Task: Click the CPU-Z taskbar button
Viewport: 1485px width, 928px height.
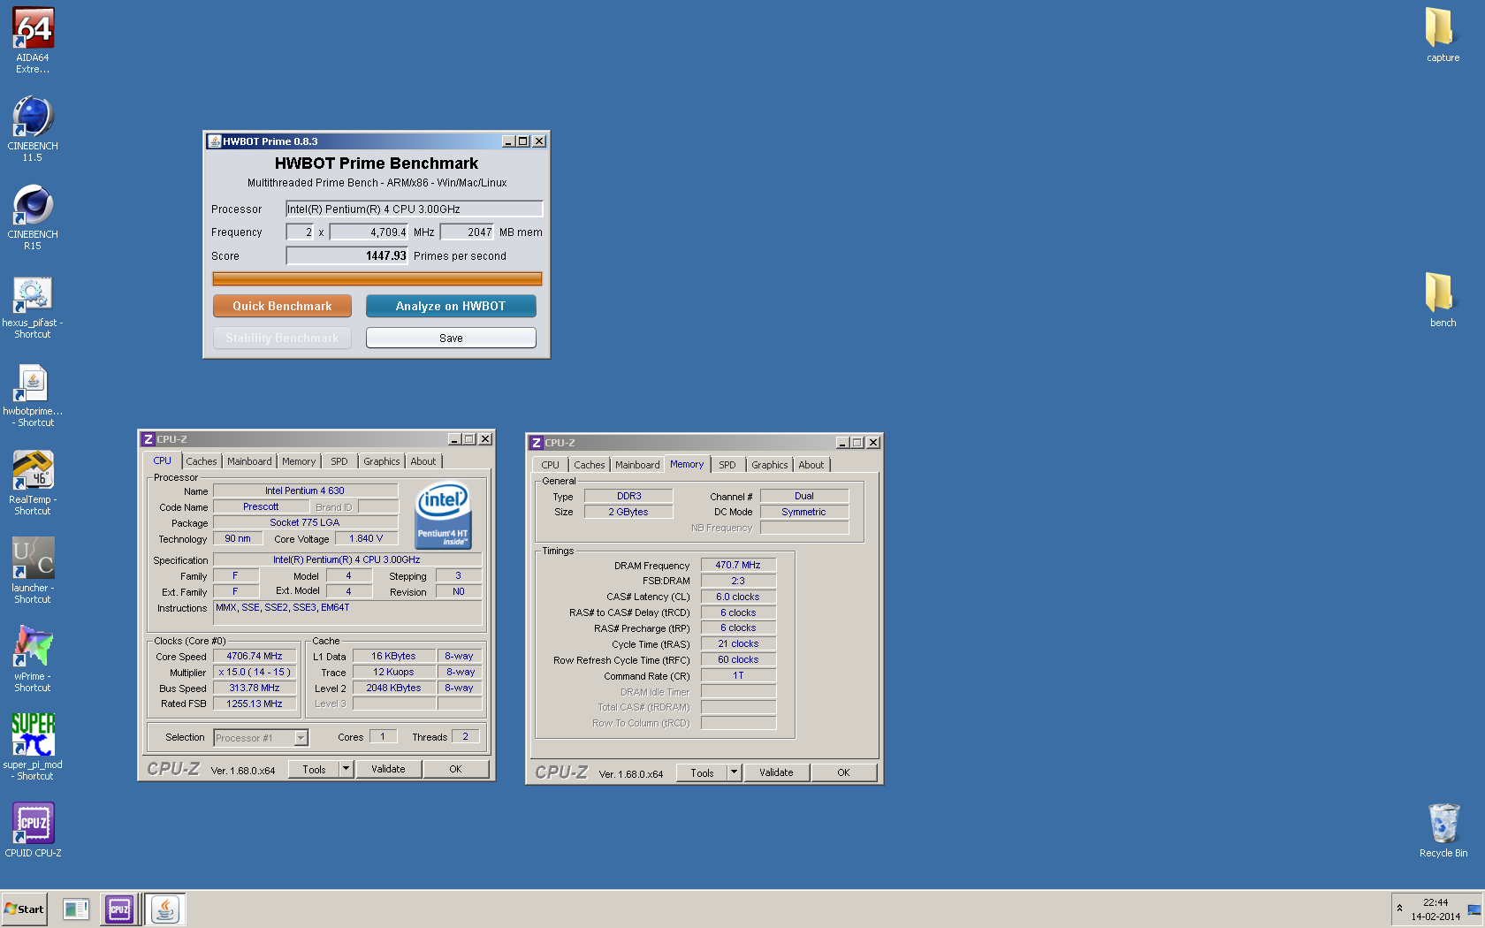Action: point(119,909)
